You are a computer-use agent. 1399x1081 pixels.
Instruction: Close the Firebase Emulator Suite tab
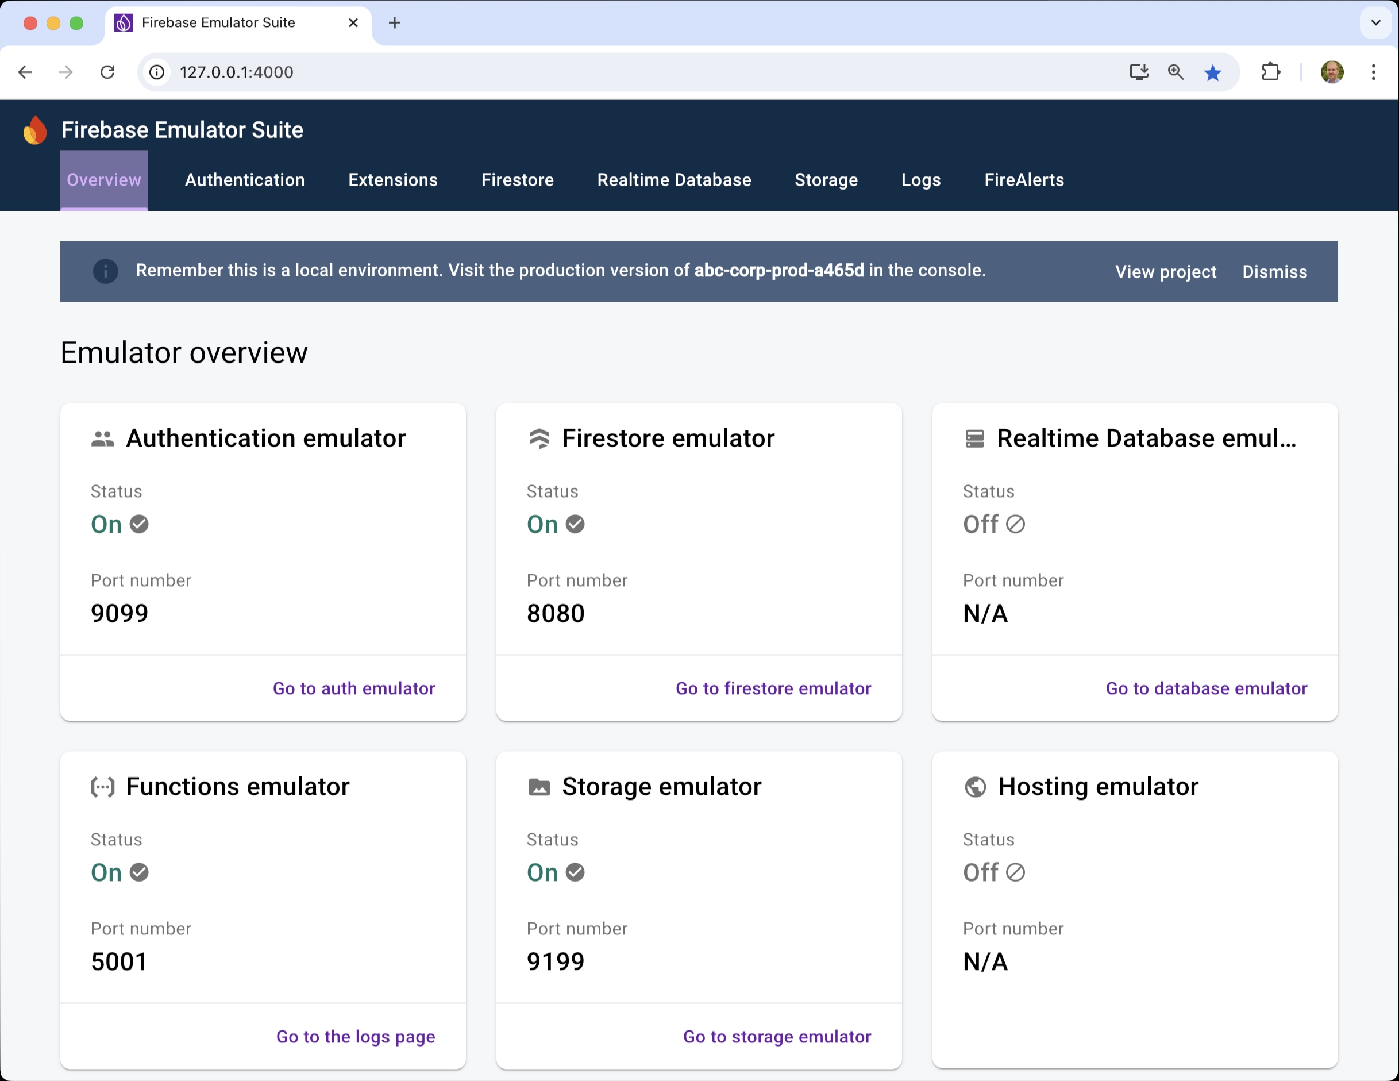click(353, 23)
